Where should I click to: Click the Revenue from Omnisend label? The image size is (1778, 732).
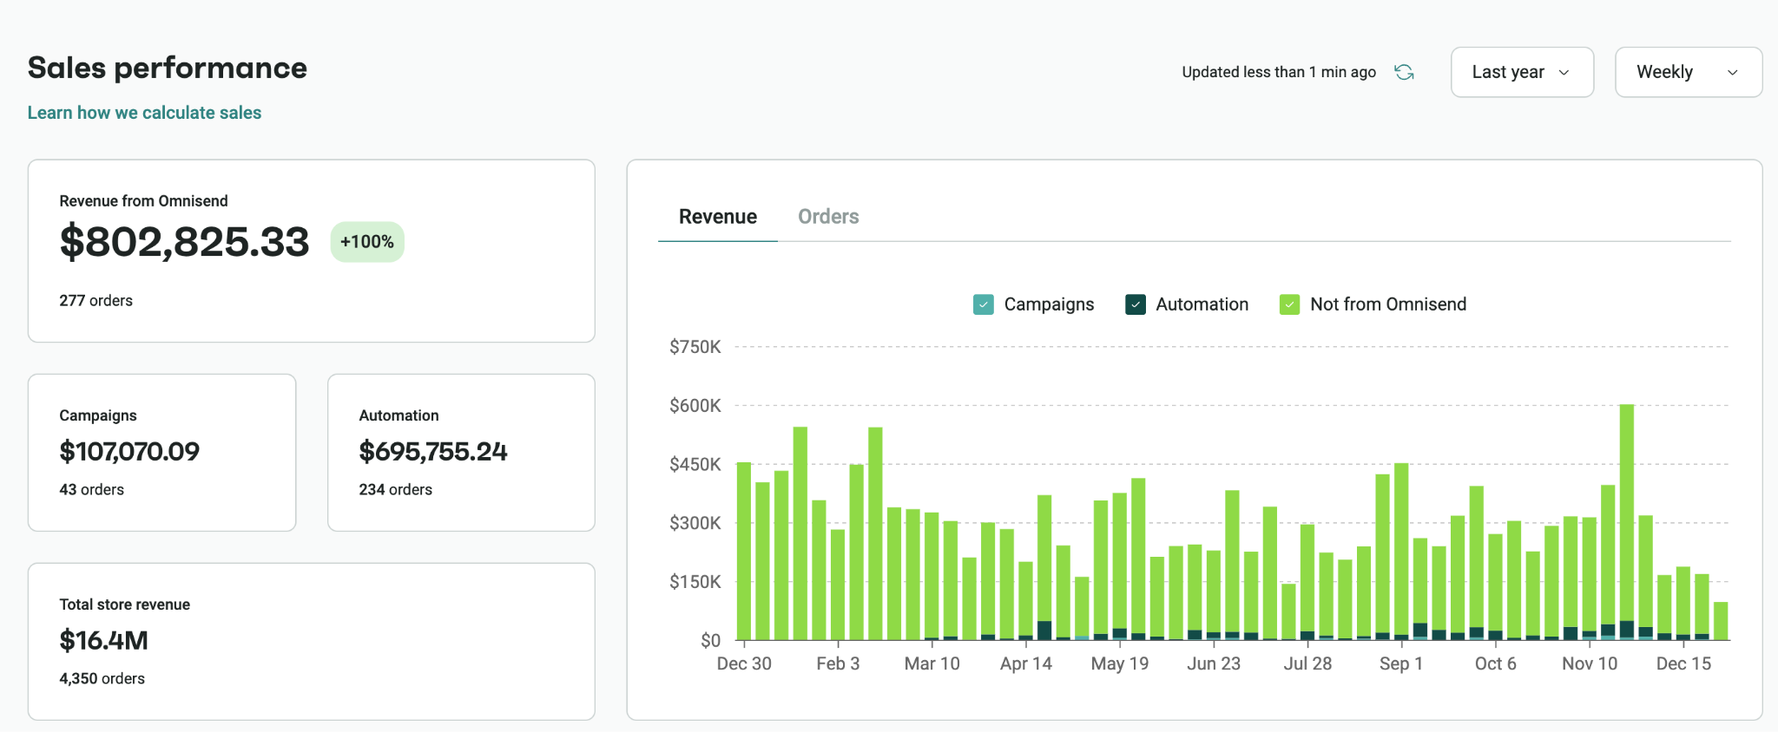[x=143, y=201]
